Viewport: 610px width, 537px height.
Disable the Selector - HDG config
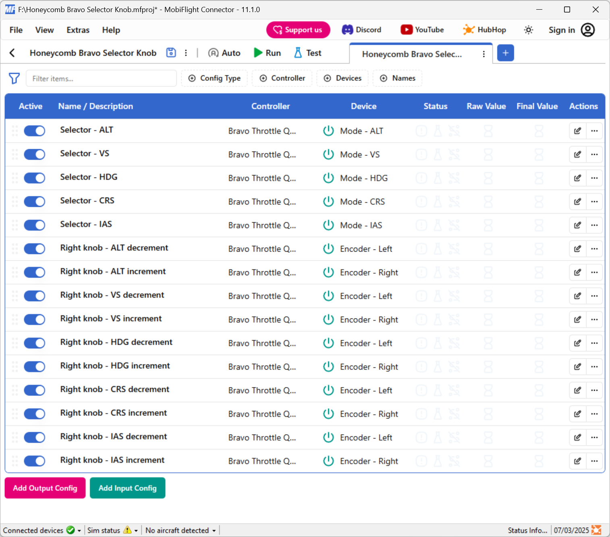tap(34, 178)
